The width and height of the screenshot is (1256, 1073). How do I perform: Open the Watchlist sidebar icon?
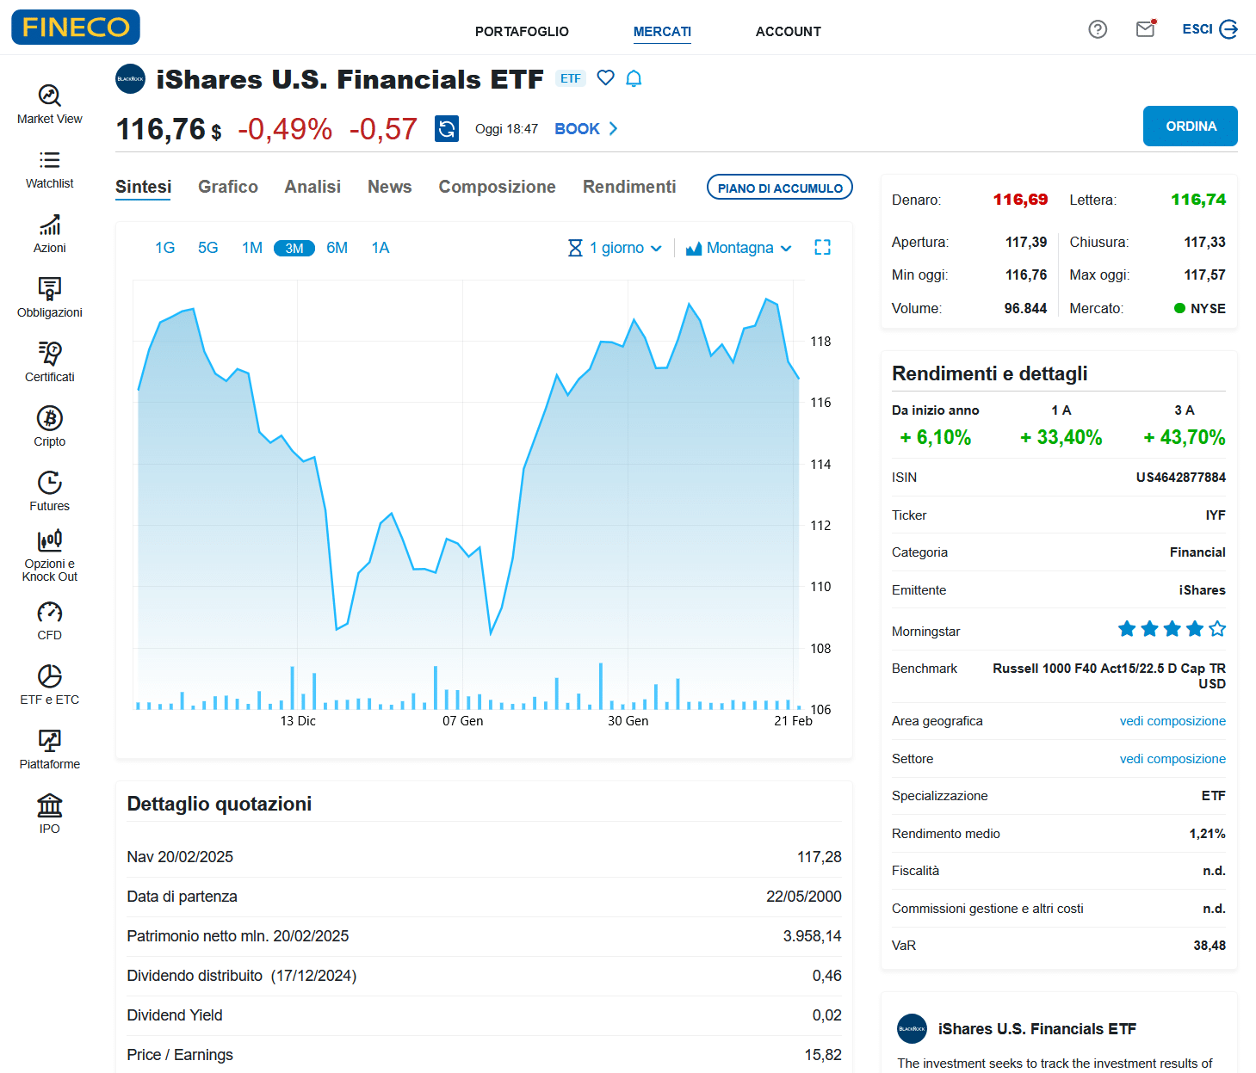[50, 170]
